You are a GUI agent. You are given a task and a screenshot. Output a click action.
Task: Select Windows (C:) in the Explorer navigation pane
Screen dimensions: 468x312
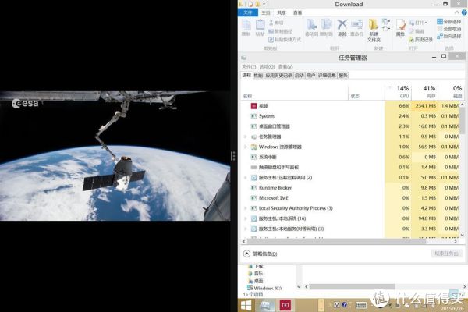(x=264, y=288)
